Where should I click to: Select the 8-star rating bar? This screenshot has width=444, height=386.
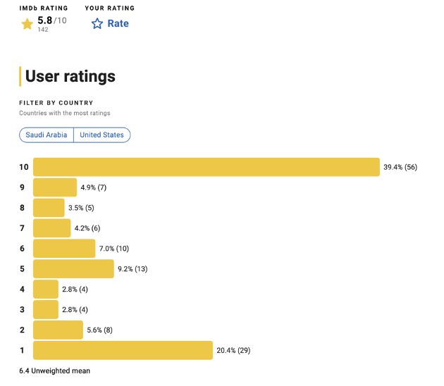click(x=49, y=208)
